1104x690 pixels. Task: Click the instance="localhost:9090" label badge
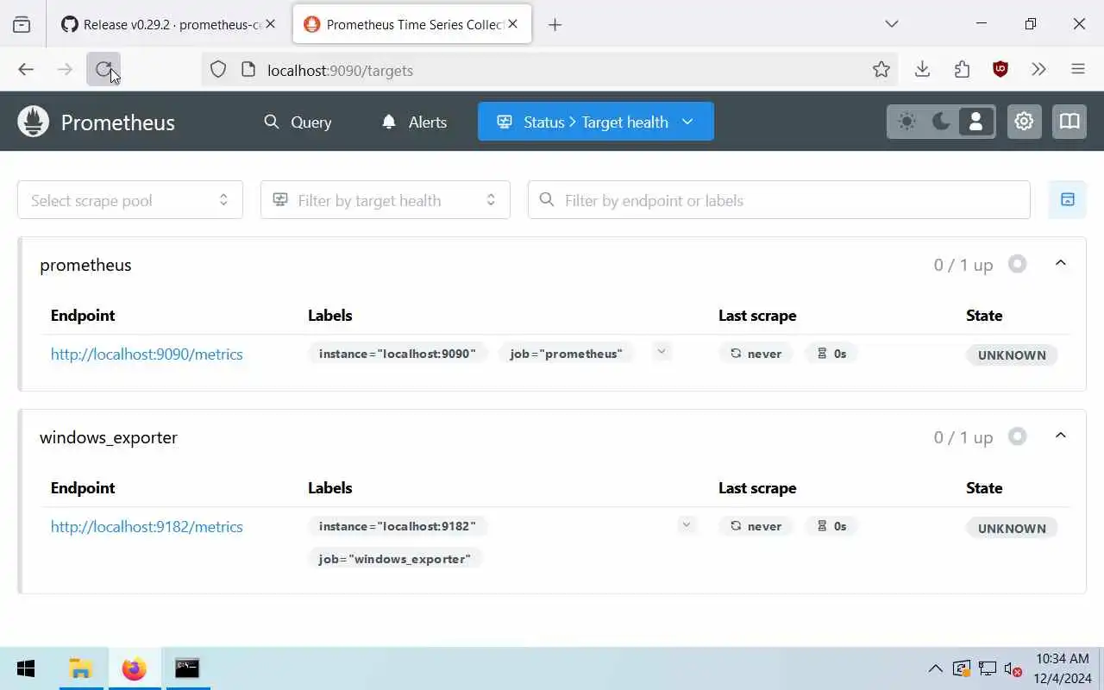(398, 354)
